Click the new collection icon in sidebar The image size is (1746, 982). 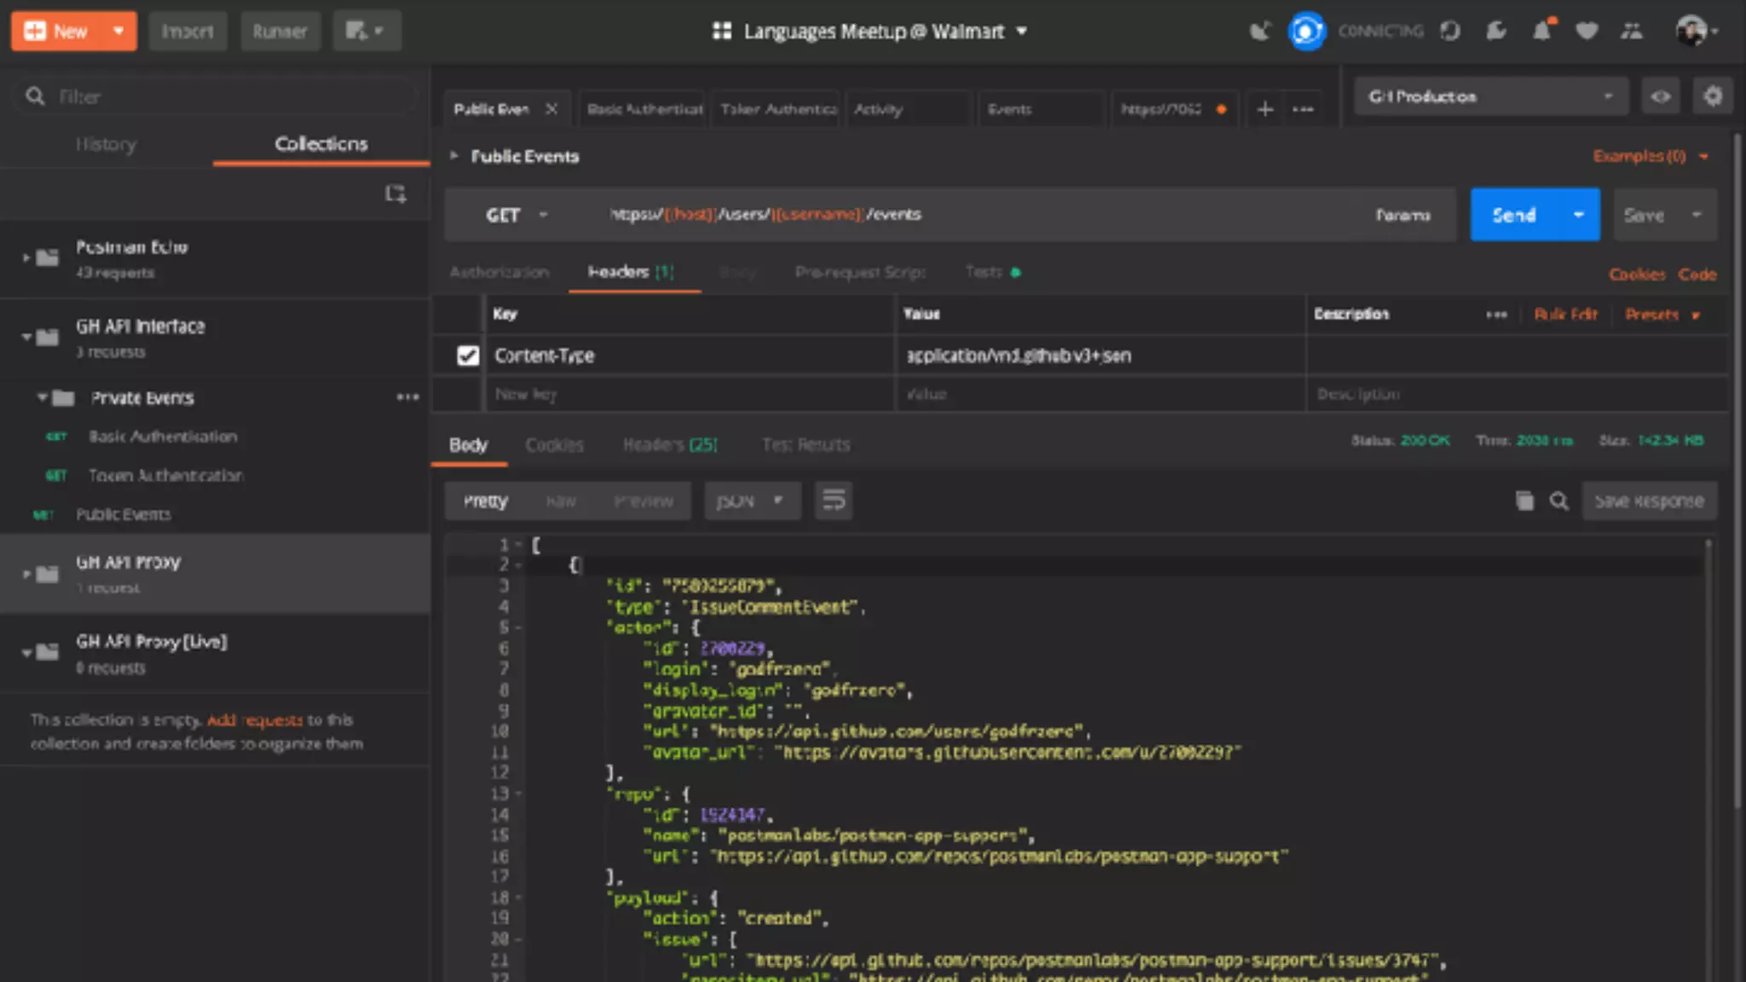pos(395,194)
